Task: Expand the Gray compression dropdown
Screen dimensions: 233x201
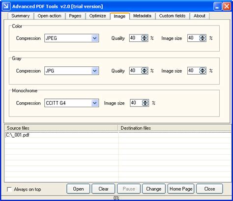Action: click(x=95, y=71)
